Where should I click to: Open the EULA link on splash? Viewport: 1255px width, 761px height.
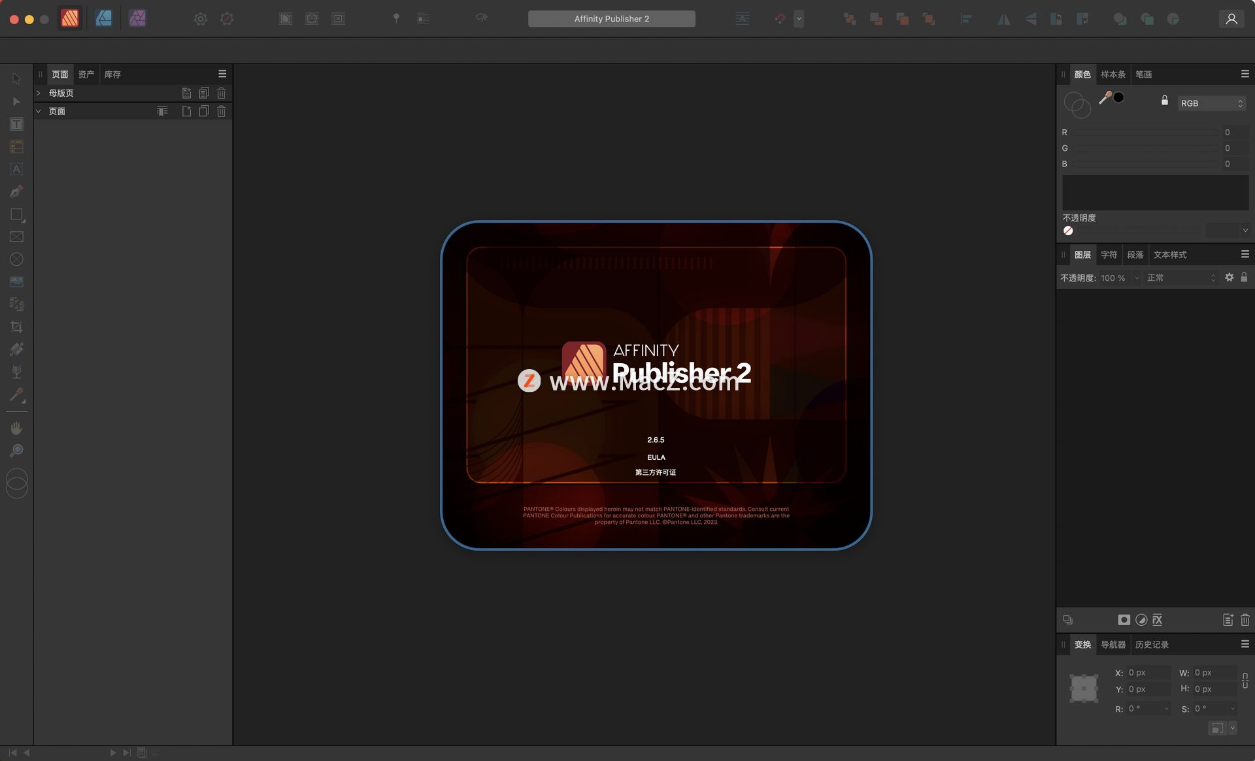click(656, 457)
